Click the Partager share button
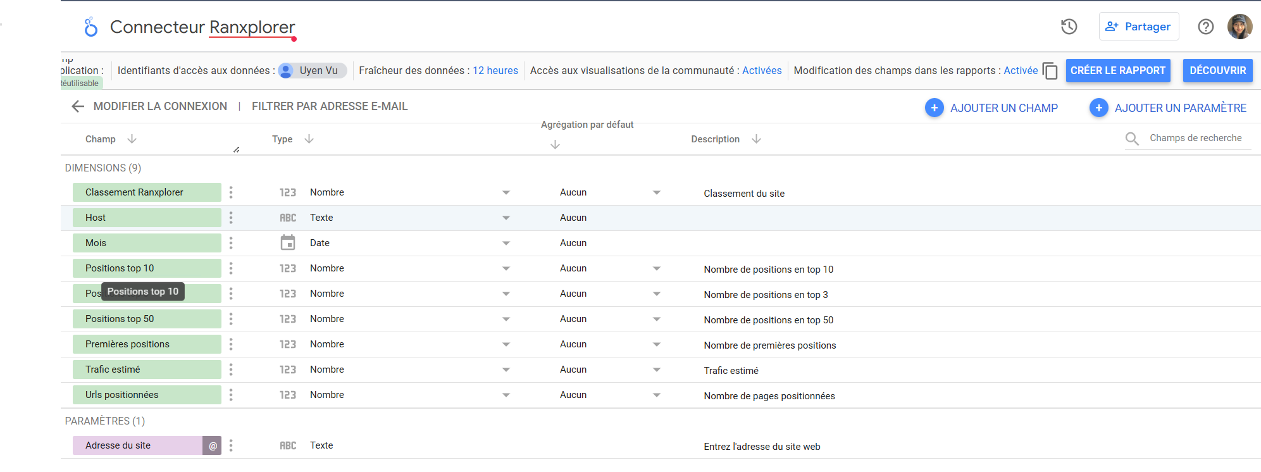 click(x=1139, y=27)
